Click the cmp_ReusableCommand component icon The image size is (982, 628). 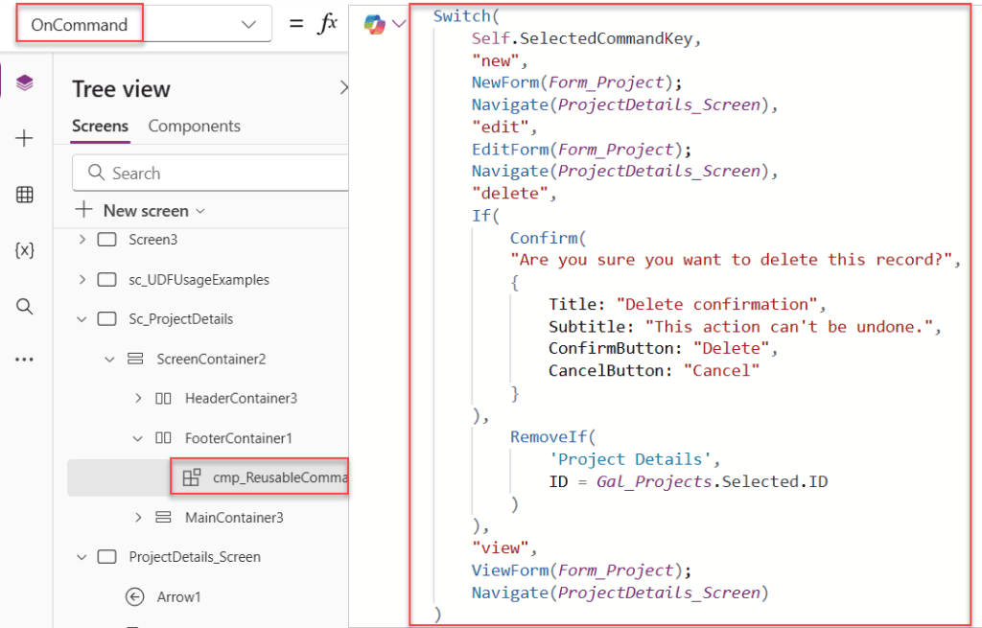[x=192, y=477]
